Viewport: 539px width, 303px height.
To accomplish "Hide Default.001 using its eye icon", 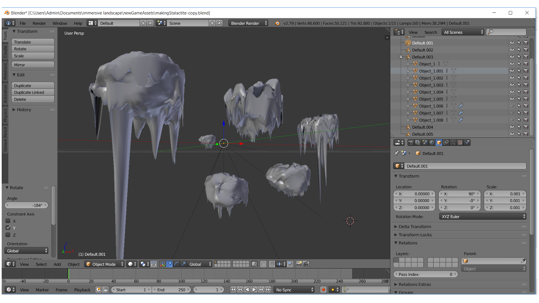I will [512, 43].
